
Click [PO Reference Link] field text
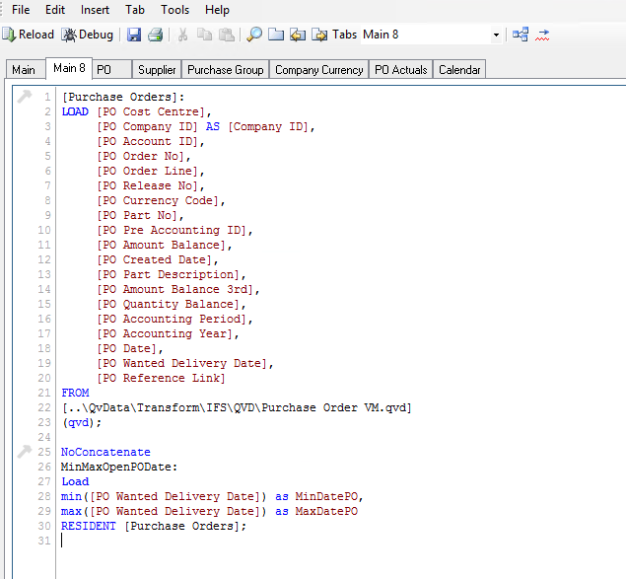pos(162,378)
